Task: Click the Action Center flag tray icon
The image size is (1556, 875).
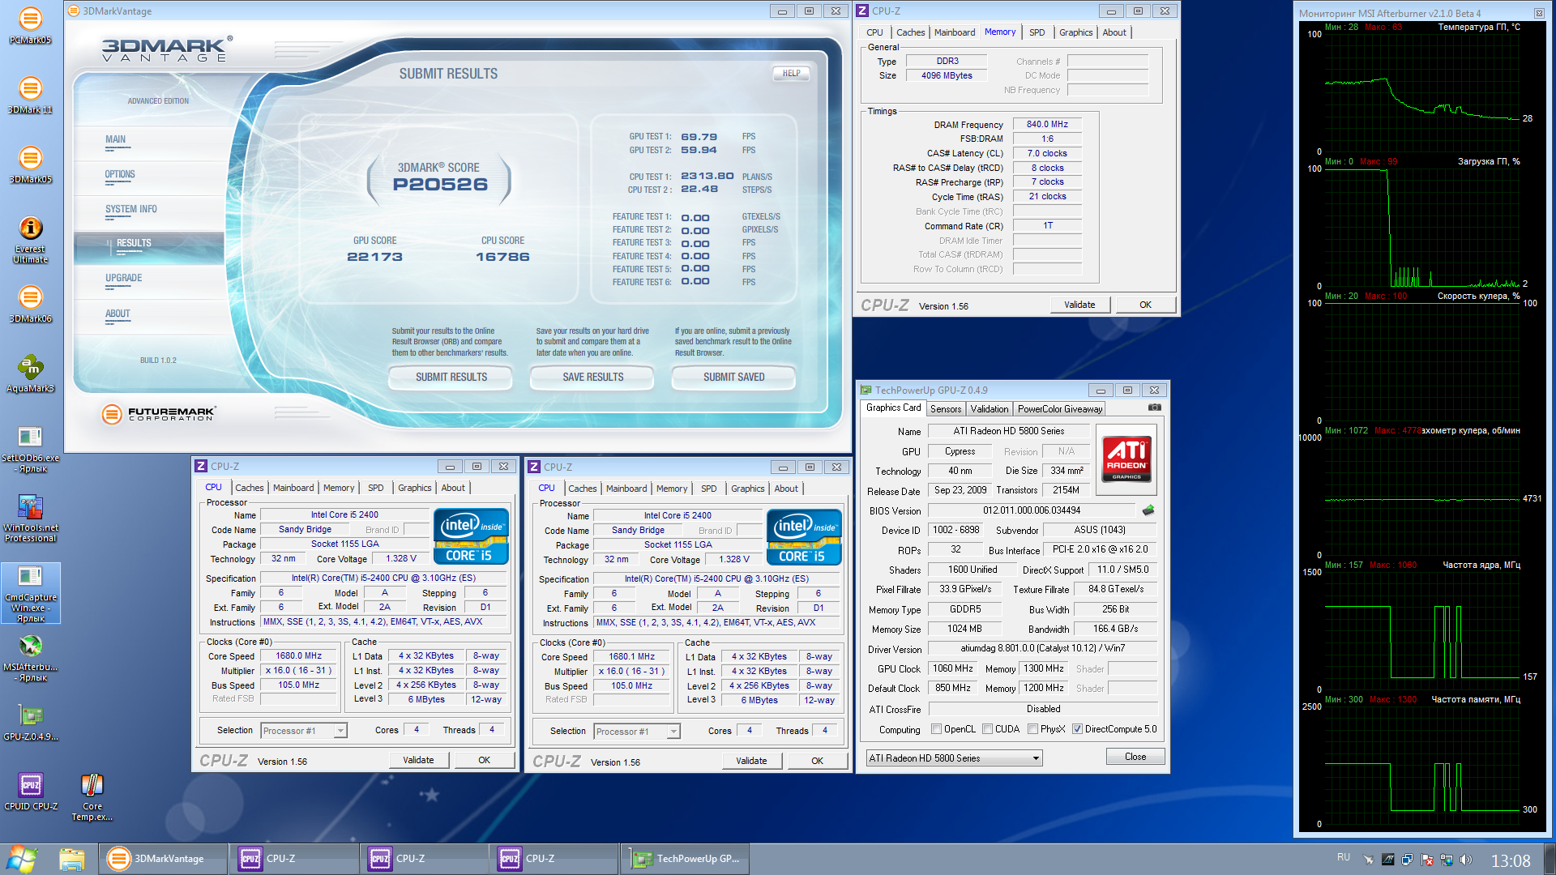Action: [1427, 860]
